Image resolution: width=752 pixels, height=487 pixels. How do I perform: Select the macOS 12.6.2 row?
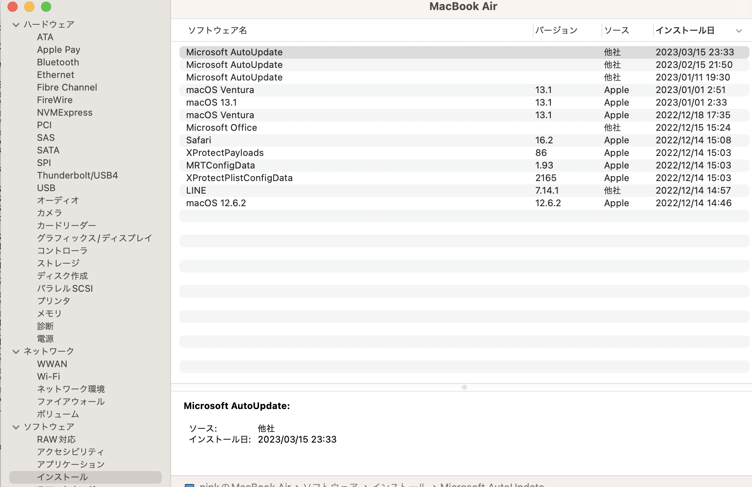pyautogui.click(x=464, y=203)
